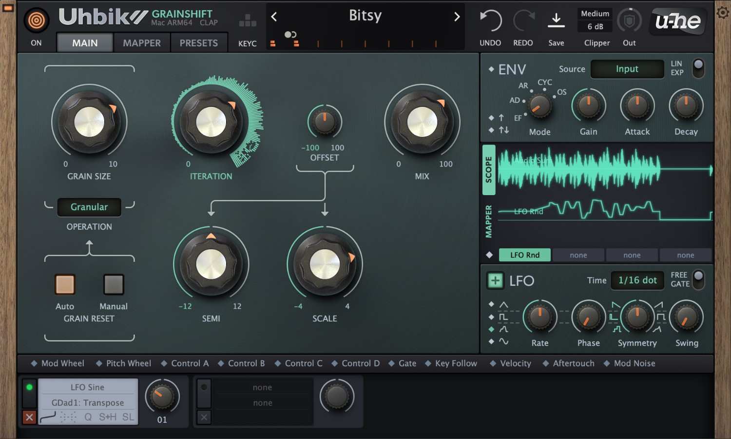Screen dimensions: 731x439
Task: Select the square LFO waveform icon
Action: tap(503, 316)
